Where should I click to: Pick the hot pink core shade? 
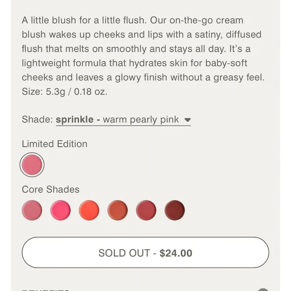pos(61,210)
